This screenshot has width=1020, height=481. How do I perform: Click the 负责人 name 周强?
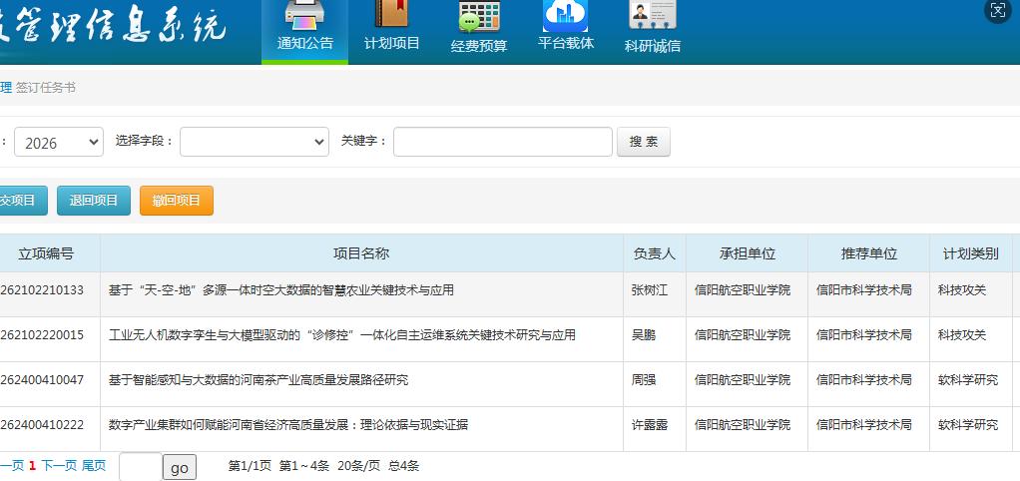[644, 380]
